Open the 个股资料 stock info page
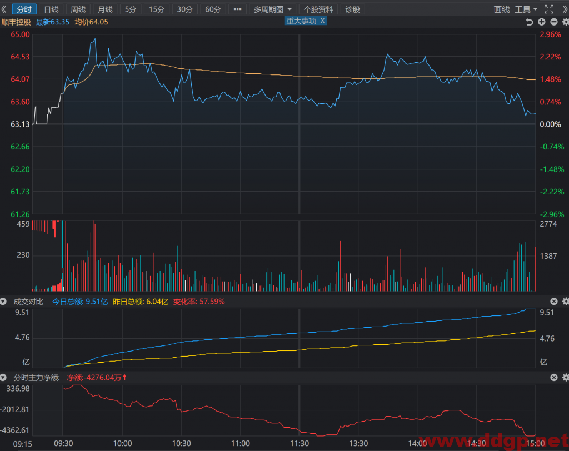The image size is (569, 451). 318,9
